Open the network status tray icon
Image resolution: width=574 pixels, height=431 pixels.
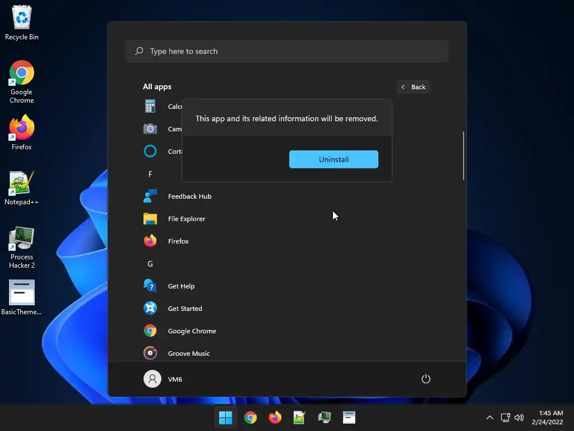(506, 418)
